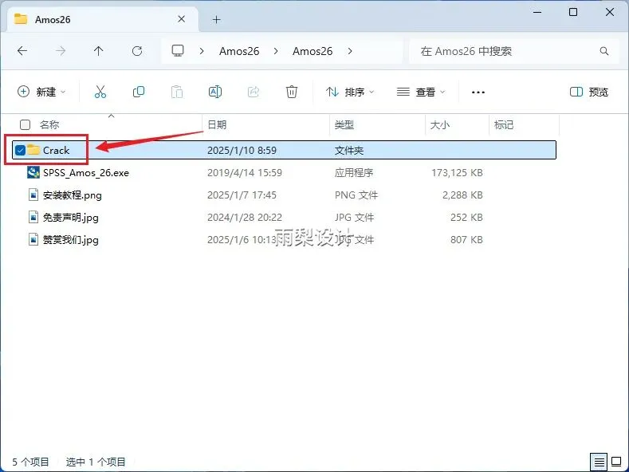This screenshot has height=472, width=629.
Task: Open the 新建 dropdown
Action: click(41, 92)
